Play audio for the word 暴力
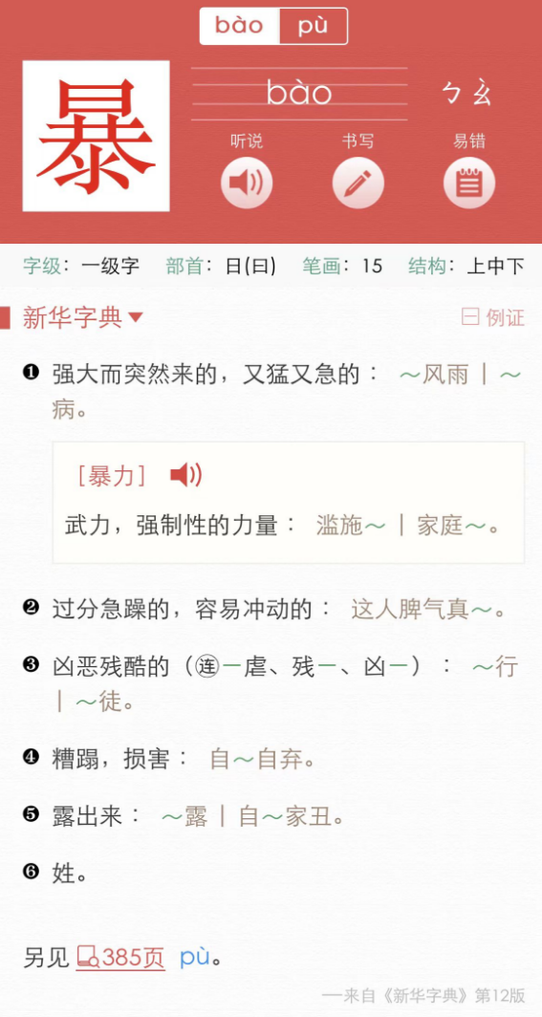Screen dimensions: 542x1017 click(186, 475)
